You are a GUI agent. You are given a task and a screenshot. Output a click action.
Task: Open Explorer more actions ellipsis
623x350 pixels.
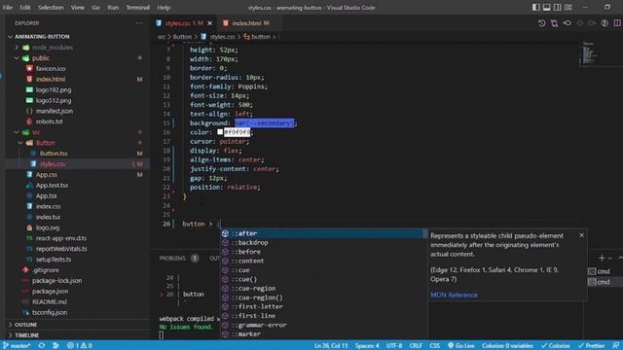coord(139,23)
